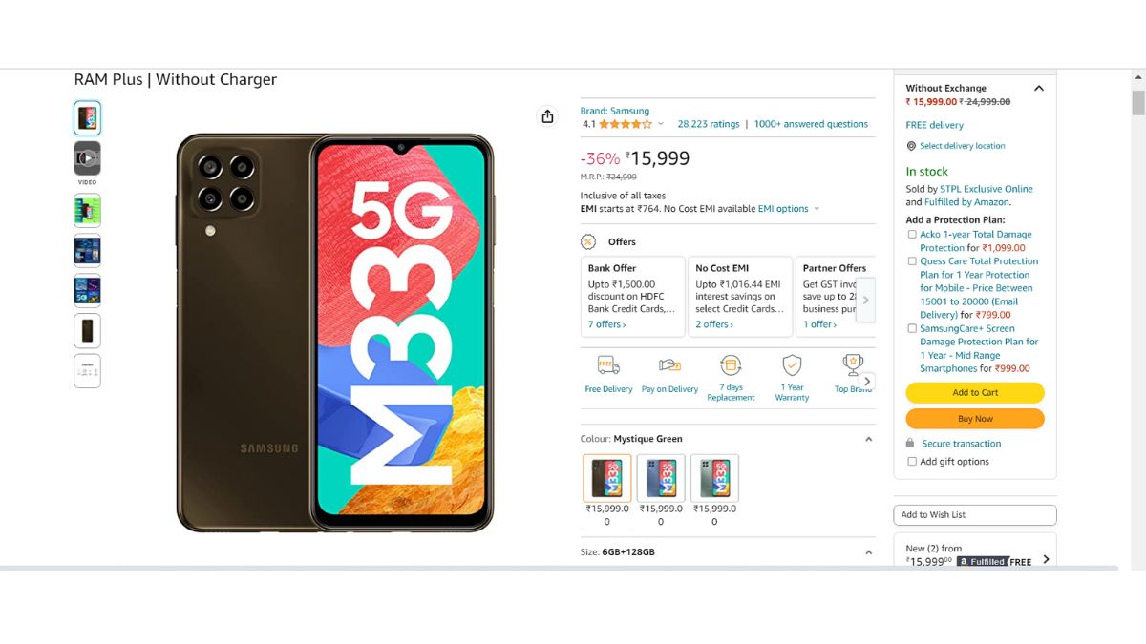Click the Pay on Delivery icon

(x=669, y=365)
